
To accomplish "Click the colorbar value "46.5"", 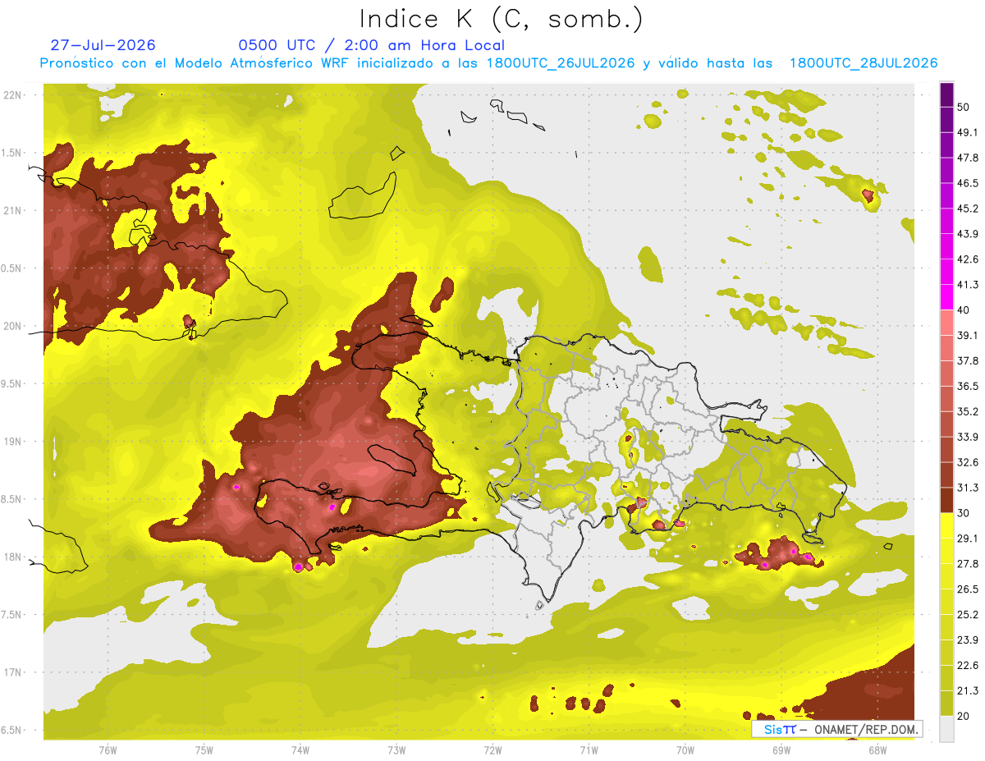I will tap(967, 183).
